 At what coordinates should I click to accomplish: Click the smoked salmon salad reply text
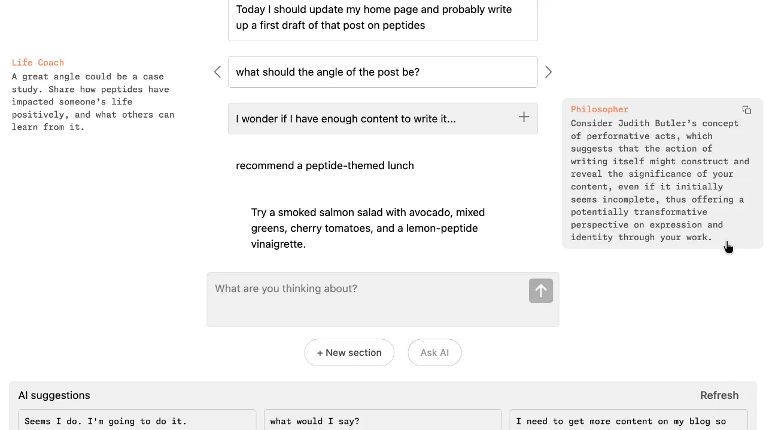[368, 228]
